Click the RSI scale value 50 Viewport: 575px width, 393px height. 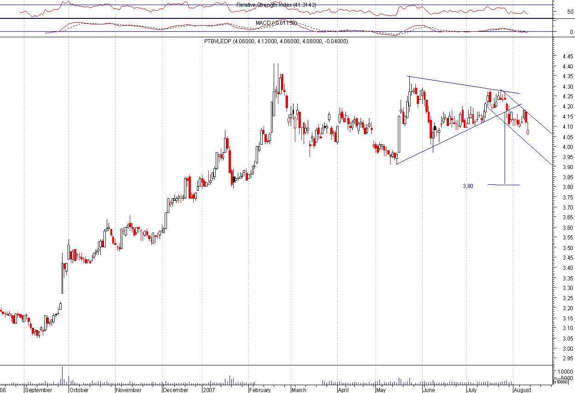tap(570, 12)
